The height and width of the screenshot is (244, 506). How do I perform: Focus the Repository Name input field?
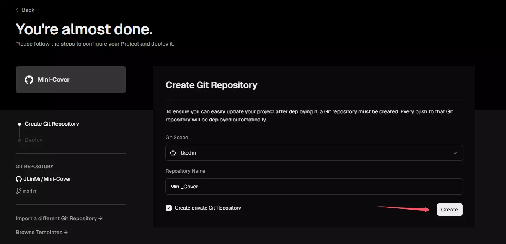(x=314, y=187)
